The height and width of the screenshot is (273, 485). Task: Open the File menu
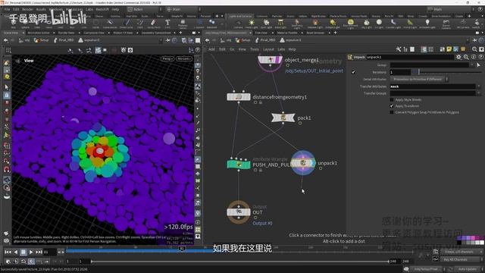pos(7,9)
